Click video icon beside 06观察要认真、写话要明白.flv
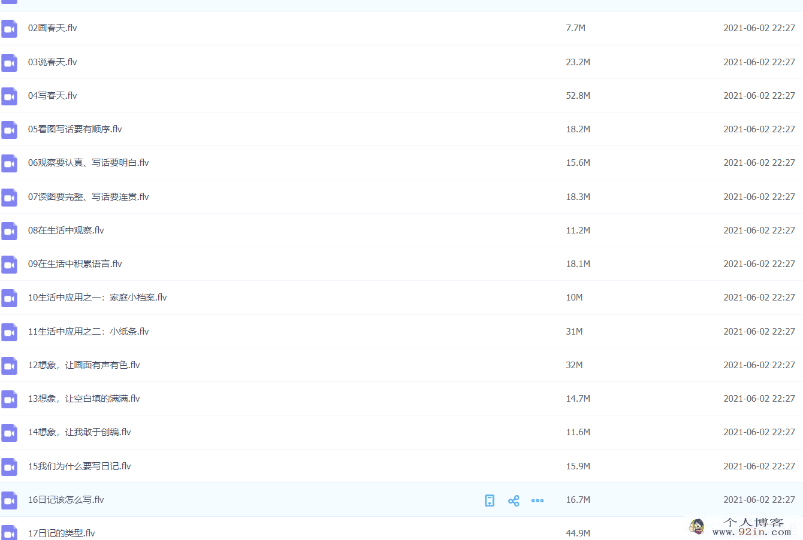The height and width of the screenshot is (540, 803). click(9, 163)
